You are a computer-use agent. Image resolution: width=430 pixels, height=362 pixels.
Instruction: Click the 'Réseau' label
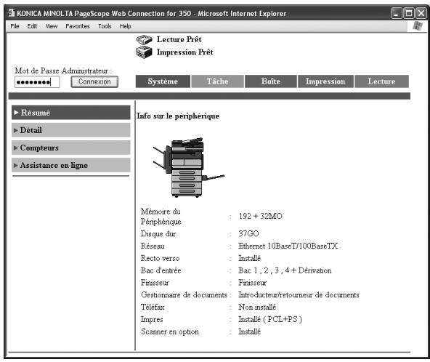(153, 246)
